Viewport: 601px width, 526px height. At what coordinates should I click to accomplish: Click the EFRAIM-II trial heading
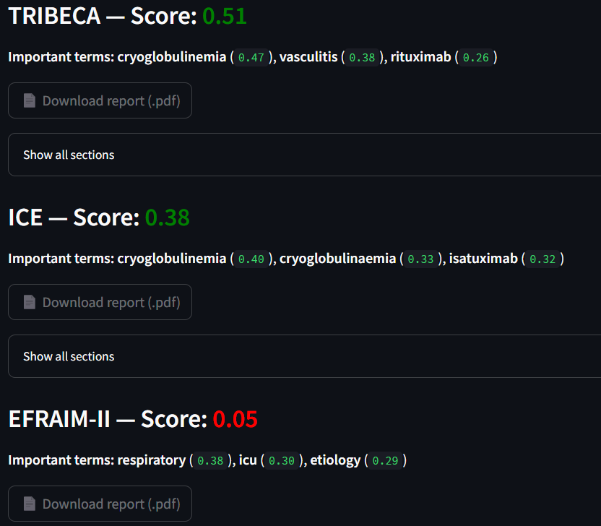click(x=59, y=418)
